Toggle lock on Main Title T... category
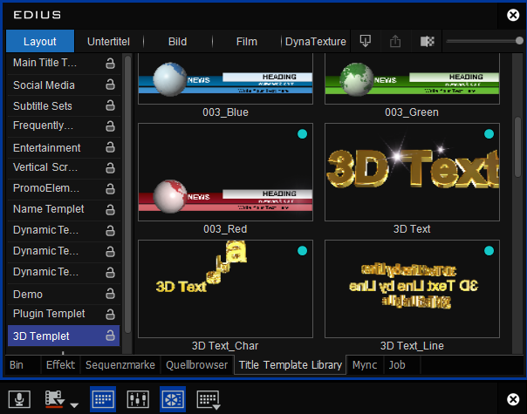 (x=110, y=63)
